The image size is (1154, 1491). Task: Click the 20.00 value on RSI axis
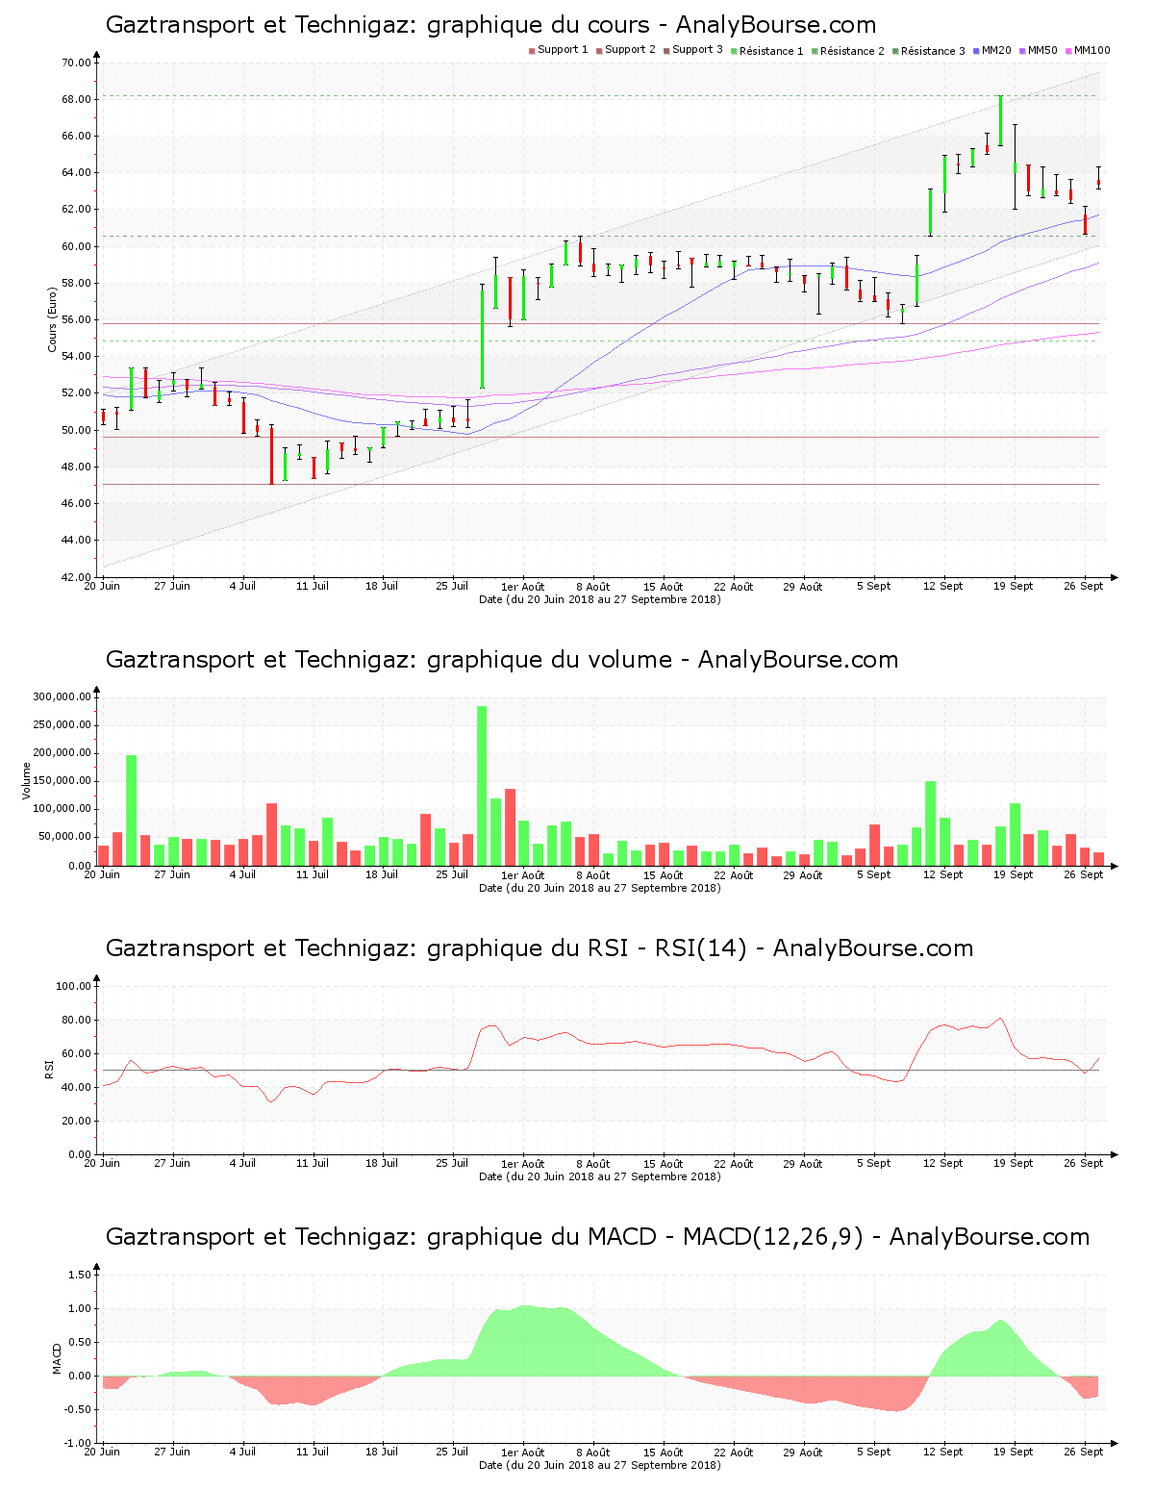76,1122
